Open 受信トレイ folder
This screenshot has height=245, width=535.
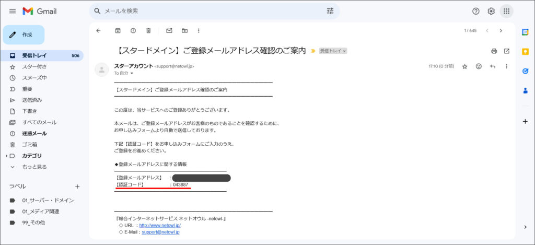[43, 55]
